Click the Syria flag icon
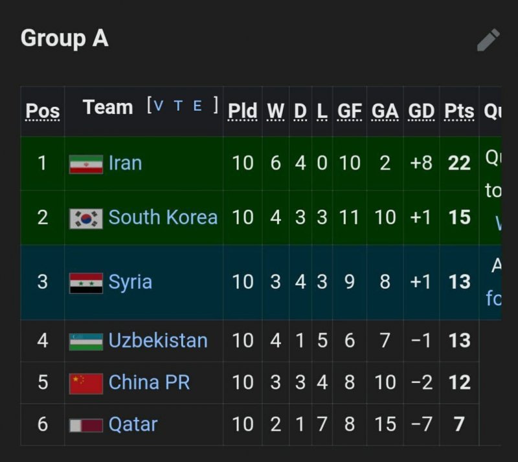Viewport: 518px width, 462px height. [x=86, y=283]
